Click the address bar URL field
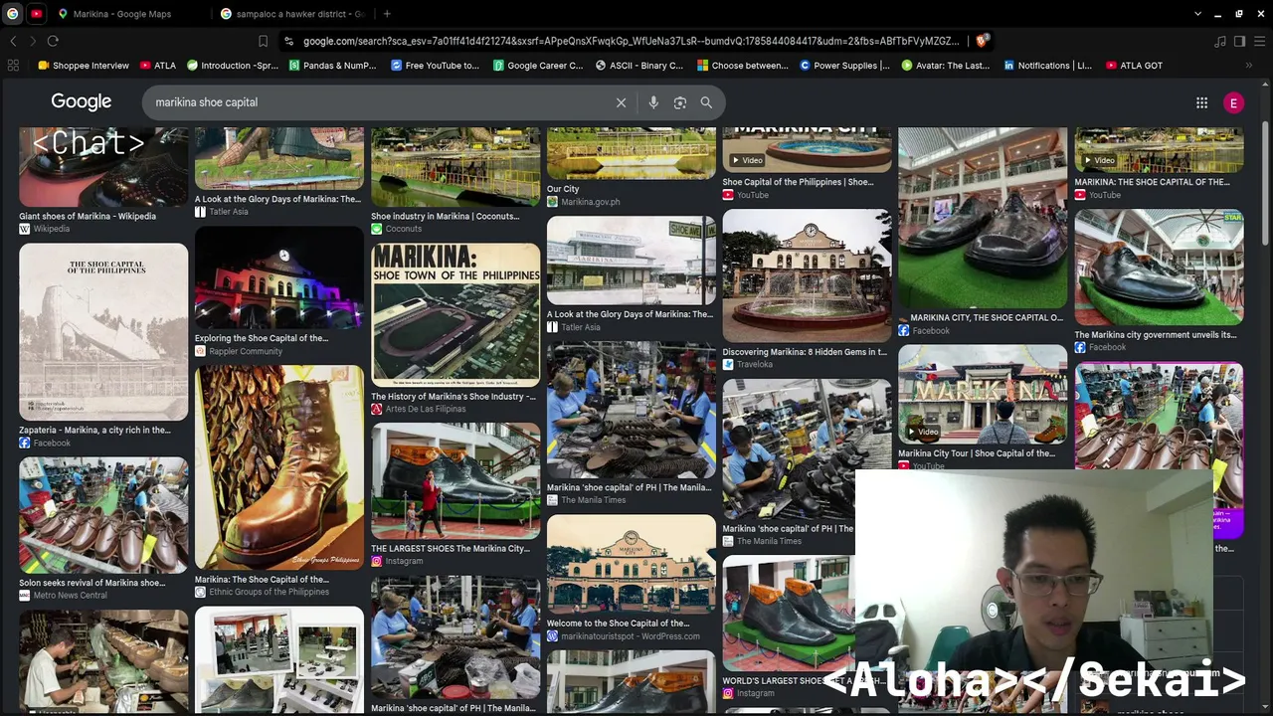Image resolution: width=1273 pixels, height=716 pixels. coord(631,41)
